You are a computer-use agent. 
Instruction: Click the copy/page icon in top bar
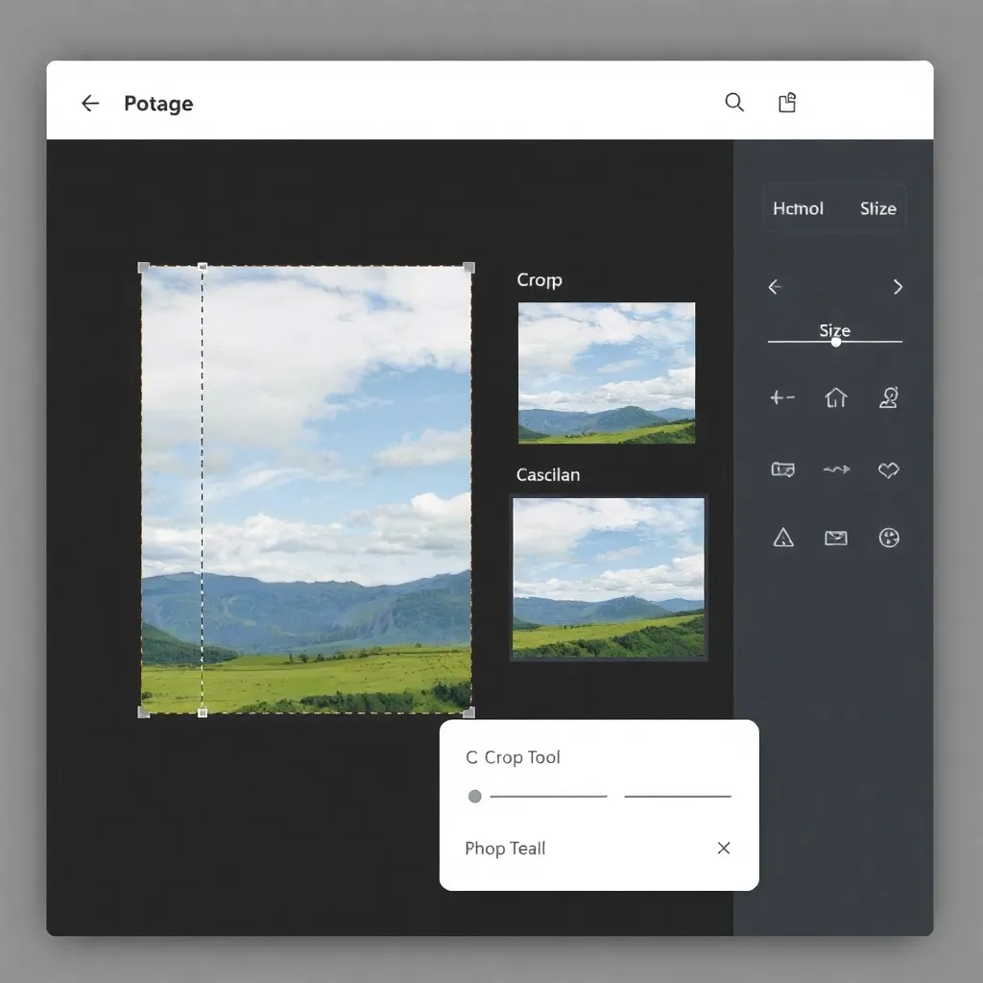(x=787, y=102)
